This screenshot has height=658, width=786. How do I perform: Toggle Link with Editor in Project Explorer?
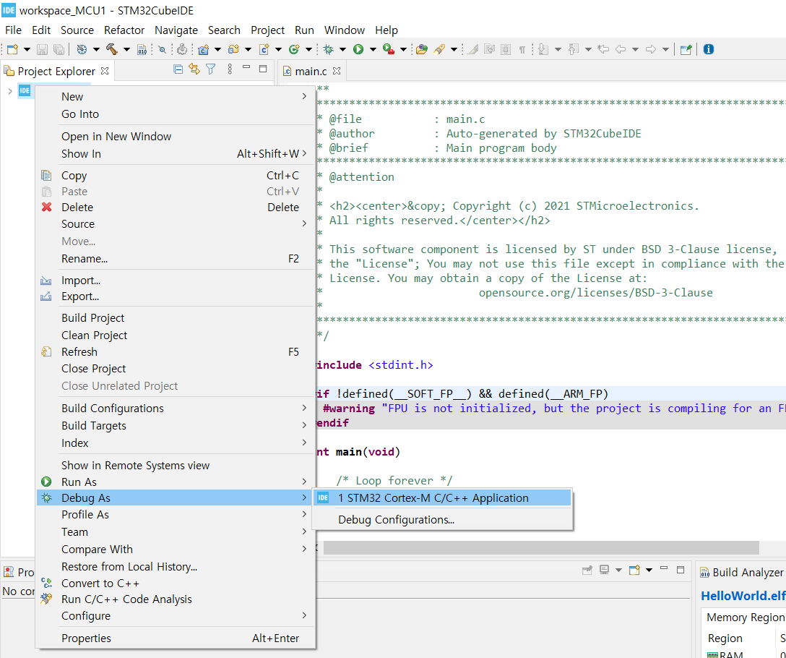tap(194, 69)
